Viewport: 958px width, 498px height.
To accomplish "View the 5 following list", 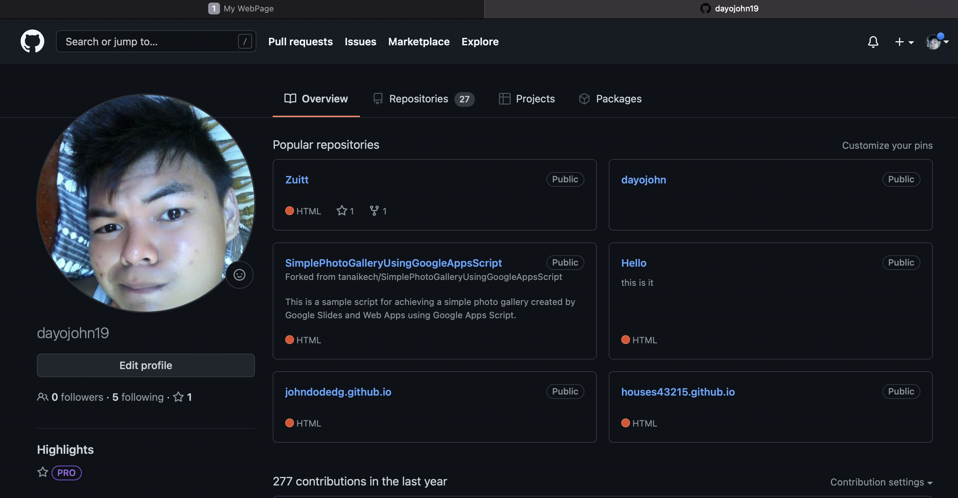I will pyautogui.click(x=138, y=397).
